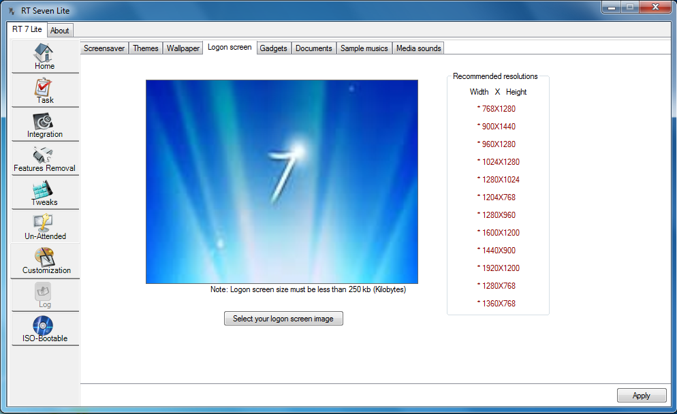Open the Screensaver tab
Image resolution: width=677 pixels, height=414 pixels.
pos(104,48)
